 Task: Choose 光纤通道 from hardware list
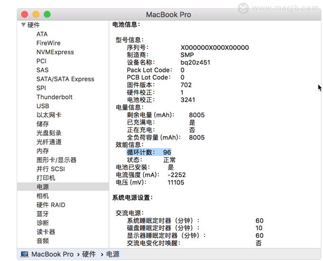pos(49,142)
